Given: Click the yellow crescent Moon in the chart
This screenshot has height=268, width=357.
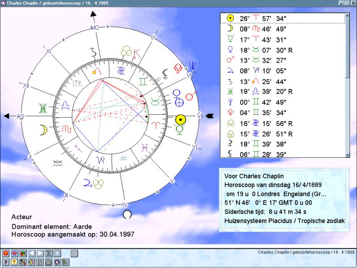Looking at the screenshot, I should 44,130.
